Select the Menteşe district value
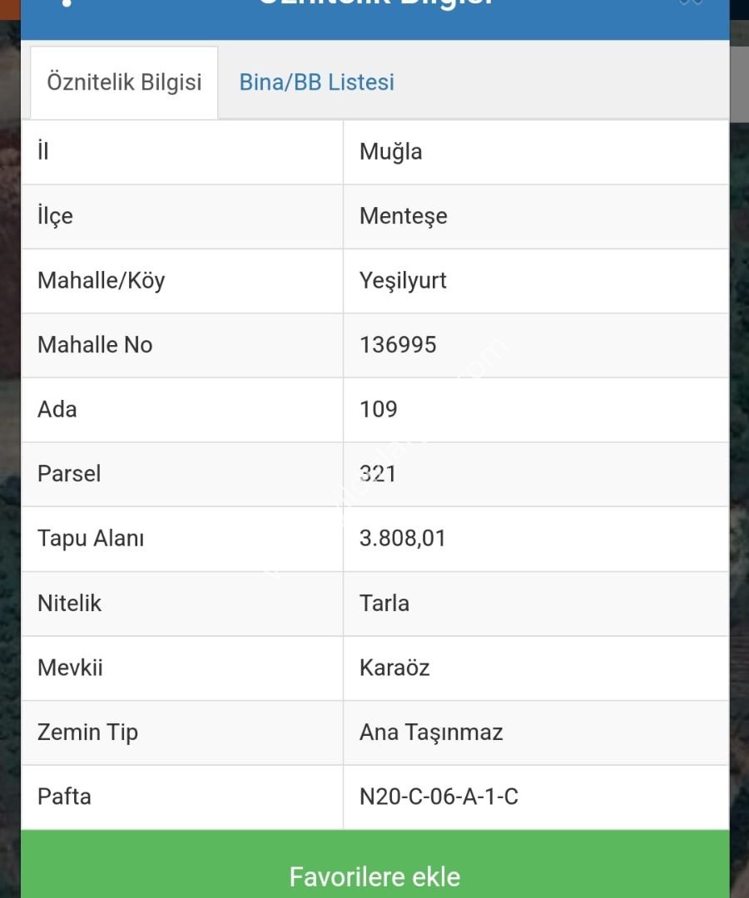 coord(404,216)
